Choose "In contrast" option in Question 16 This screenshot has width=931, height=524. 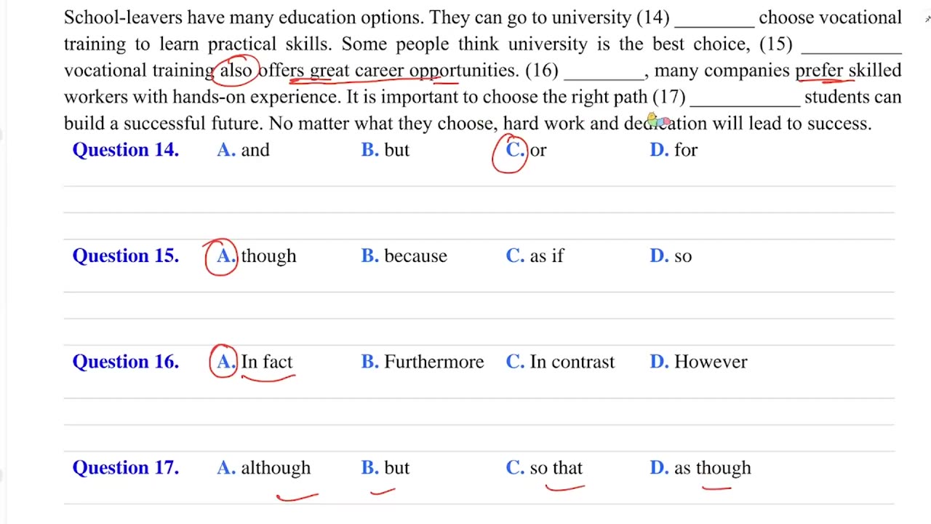pos(560,362)
